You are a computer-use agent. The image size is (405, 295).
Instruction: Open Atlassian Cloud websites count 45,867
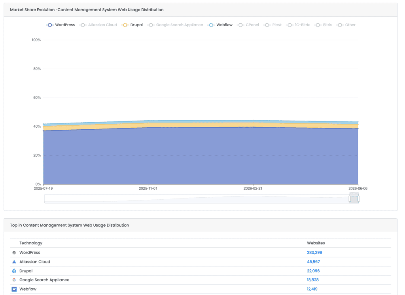click(x=313, y=262)
